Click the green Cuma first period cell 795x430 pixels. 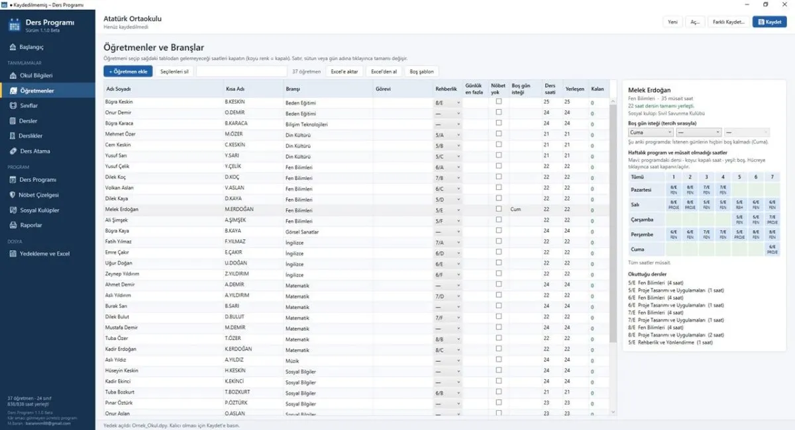[x=673, y=249]
